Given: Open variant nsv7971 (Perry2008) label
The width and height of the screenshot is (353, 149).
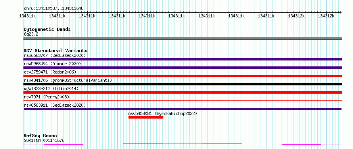Looking at the screenshot, I should pos(46,97).
